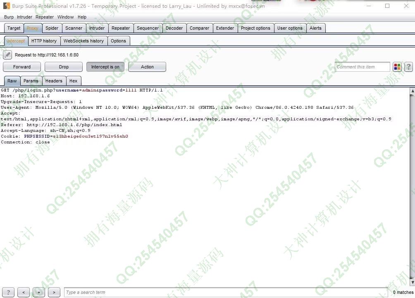The image size is (415, 298).
Task: Open the Project options tab
Action: (255, 28)
